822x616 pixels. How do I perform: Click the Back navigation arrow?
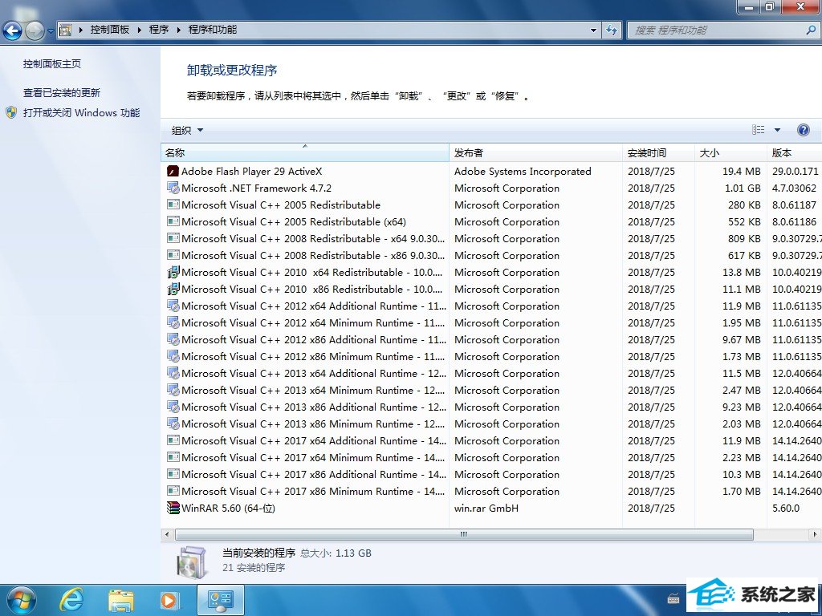click(x=13, y=30)
